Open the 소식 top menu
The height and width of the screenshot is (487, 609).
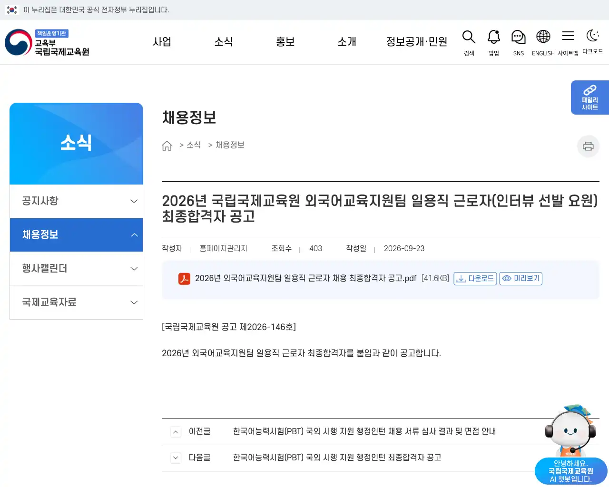point(224,42)
